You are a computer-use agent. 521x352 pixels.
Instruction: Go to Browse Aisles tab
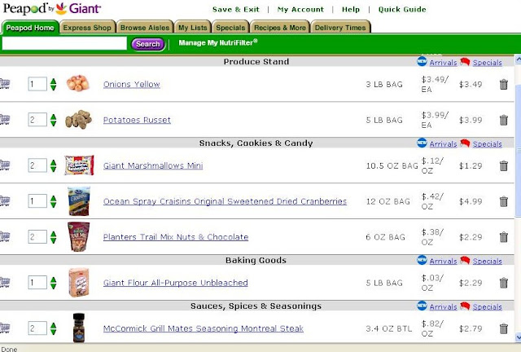pyautogui.click(x=145, y=28)
